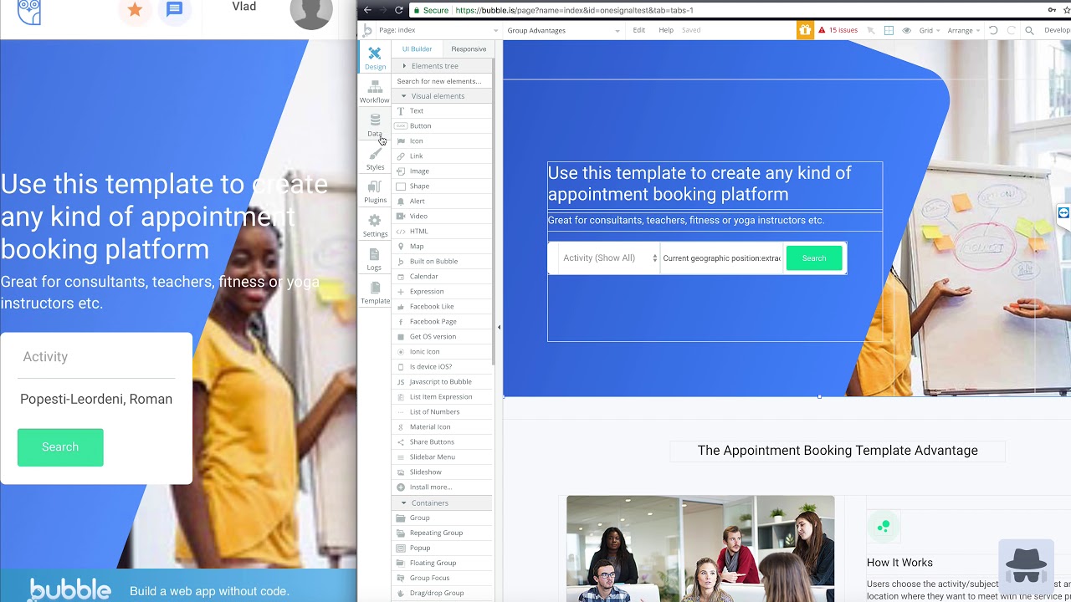Select the Popup container
Image resolution: width=1071 pixels, height=602 pixels.
click(443, 548)
